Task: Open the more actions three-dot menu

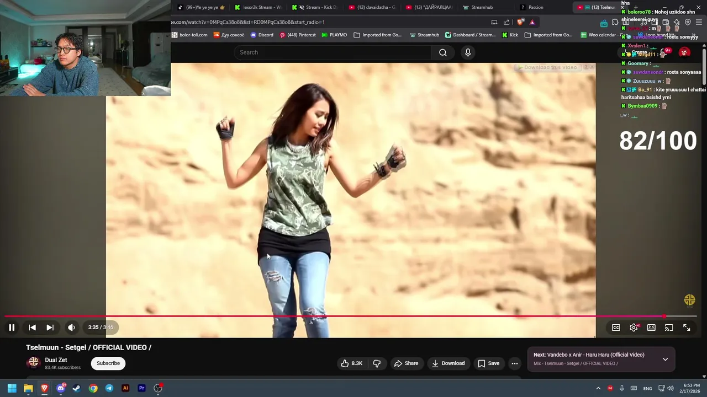Action: [514, 363]
